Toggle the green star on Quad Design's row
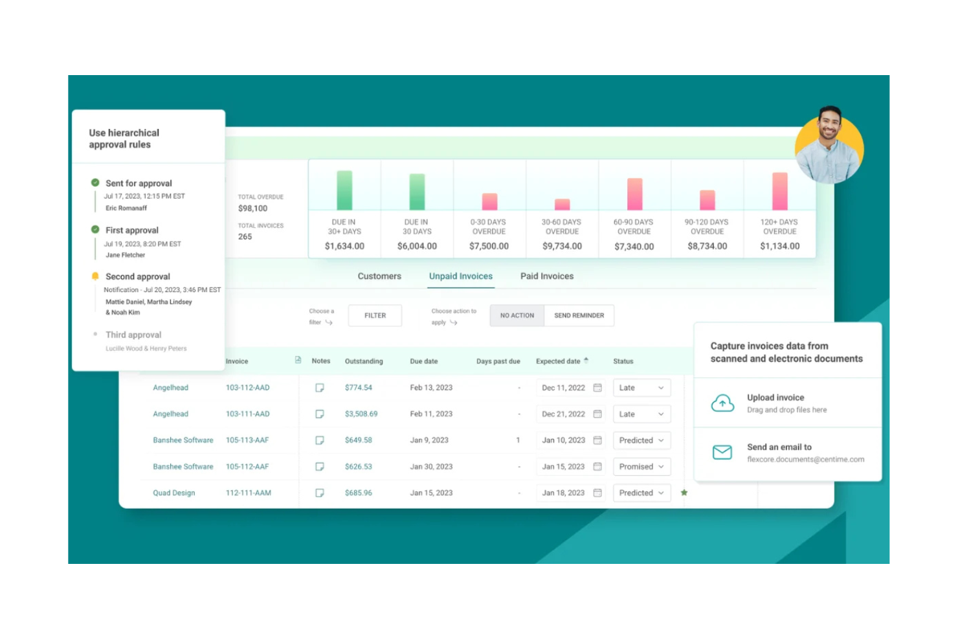The width and height of the screenshot is (958, 639). point(684,493)
